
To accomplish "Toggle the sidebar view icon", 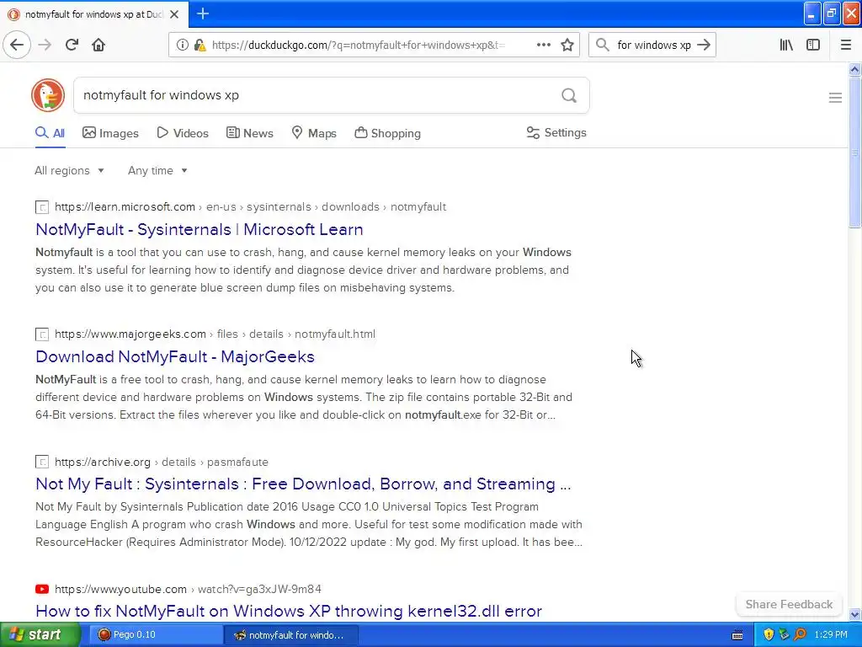I will [813, 45].
